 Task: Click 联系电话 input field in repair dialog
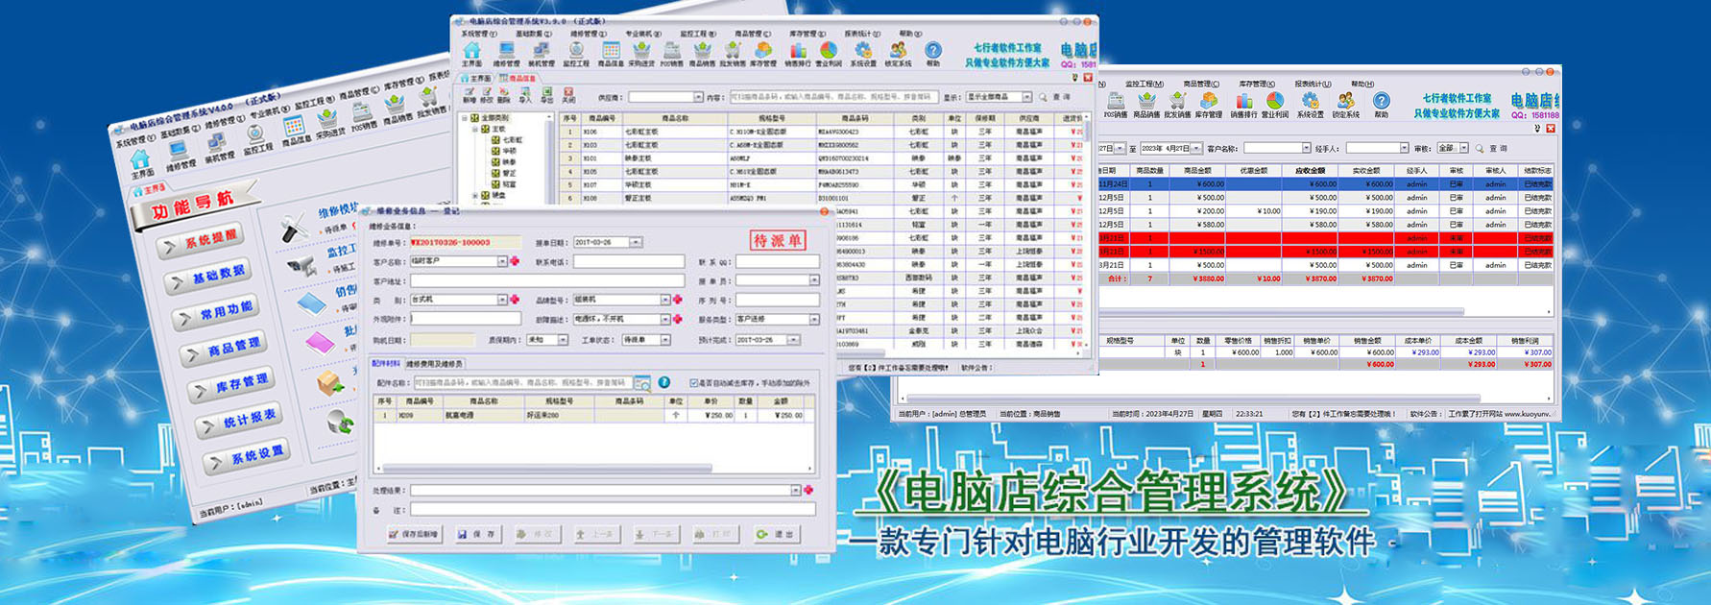click(x=629, y=261)
